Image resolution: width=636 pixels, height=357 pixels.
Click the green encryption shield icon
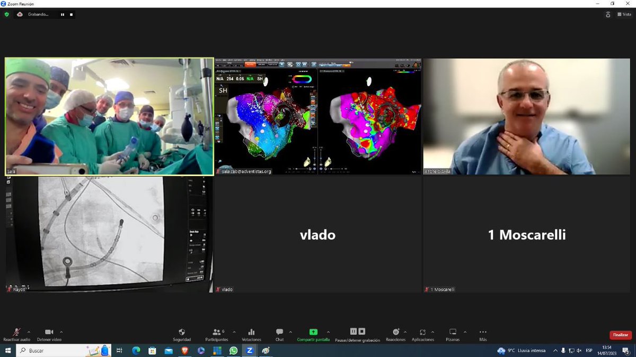[7, 14]
